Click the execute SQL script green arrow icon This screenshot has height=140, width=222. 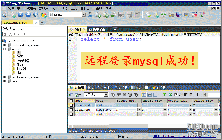(113, 15)
